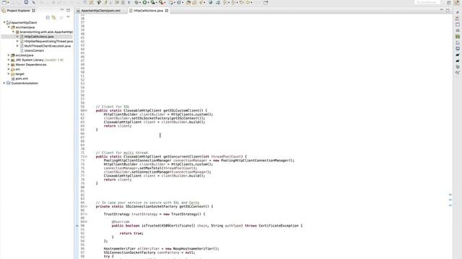Minimize the Project Explorer panel
462x259 pixels.
pyautogui.click(x=62, y=10)
